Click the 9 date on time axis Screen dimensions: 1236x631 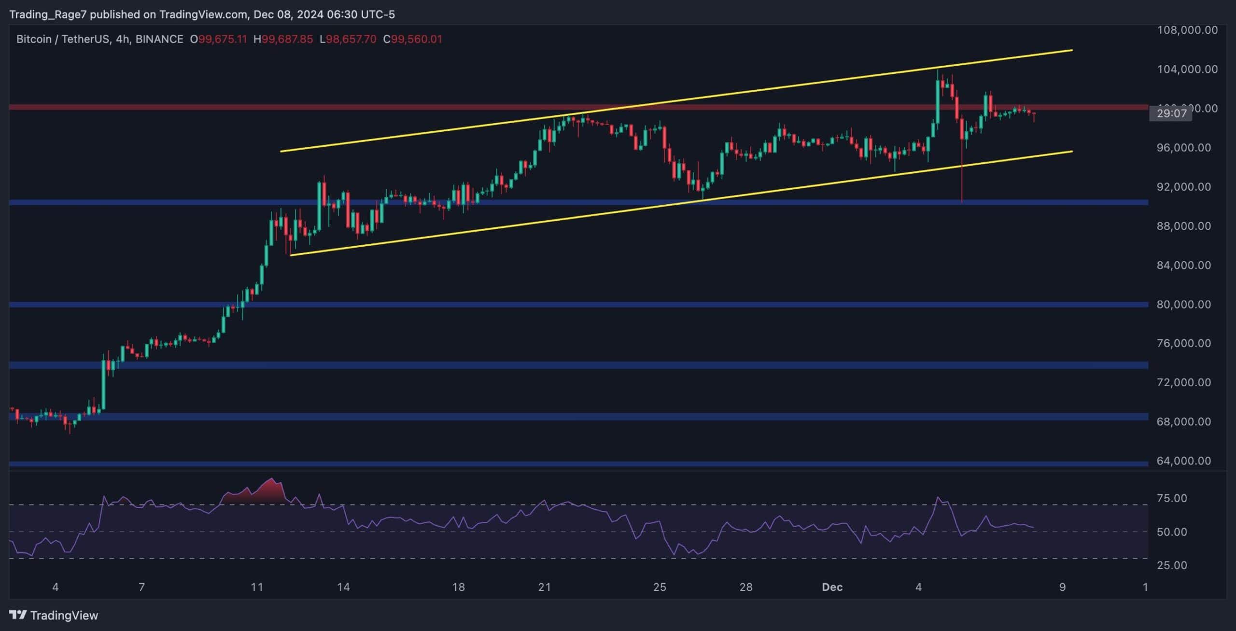1062,587
